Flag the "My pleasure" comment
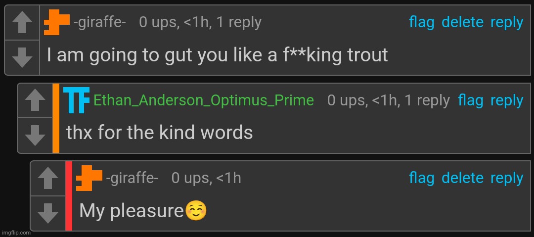Viewport: 534px width, 237px height. point(422,178)
